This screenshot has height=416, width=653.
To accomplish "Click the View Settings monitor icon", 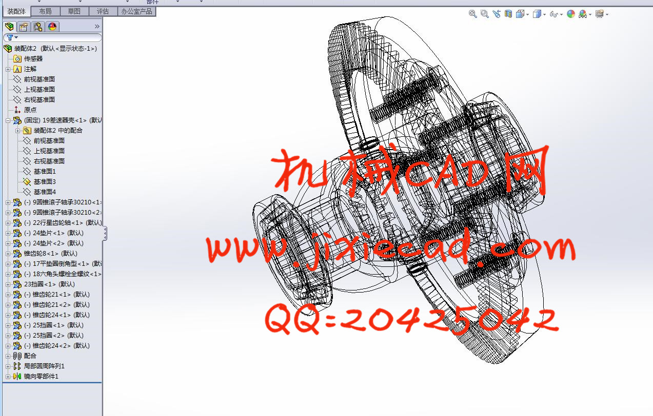I will (599, 14).
